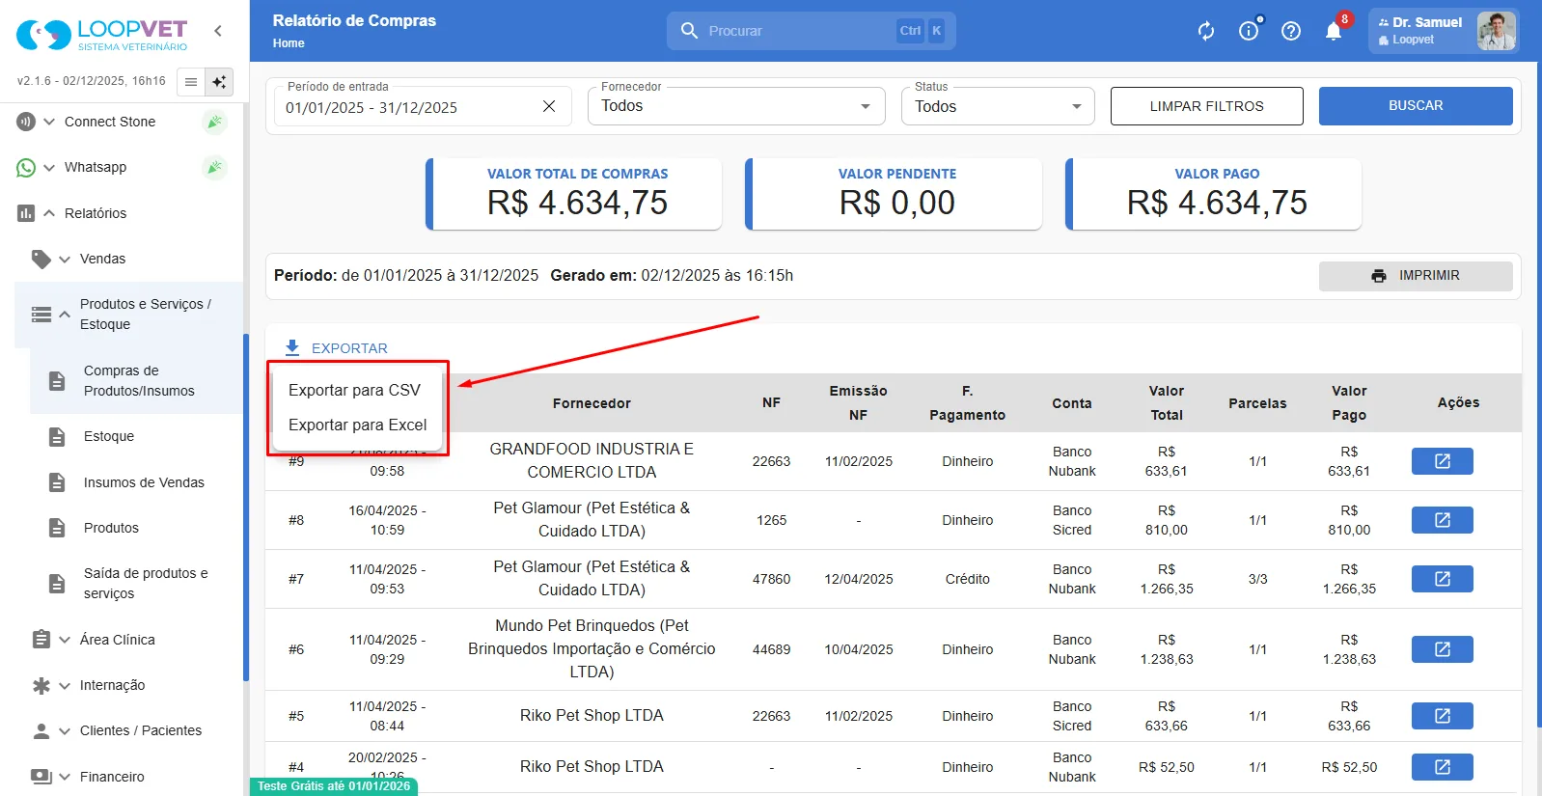Click the LIMPAR FILTROS button
This screenshot has height=796, width=1542.
coord(1206,106)
